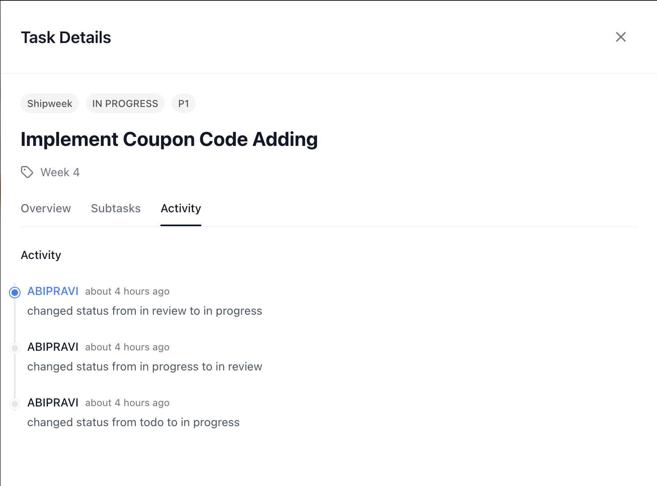This screenshot has height=486, width=657.
Task: Click the Week 4 tag label
Action: 60,172
